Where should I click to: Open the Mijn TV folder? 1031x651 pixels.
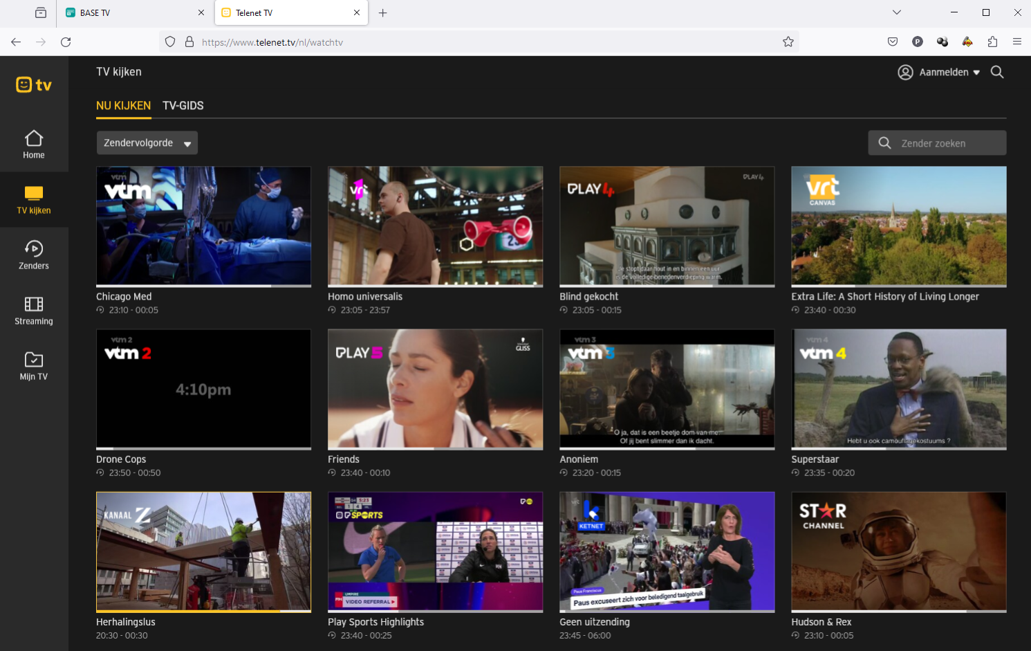[x=34, y=365]
